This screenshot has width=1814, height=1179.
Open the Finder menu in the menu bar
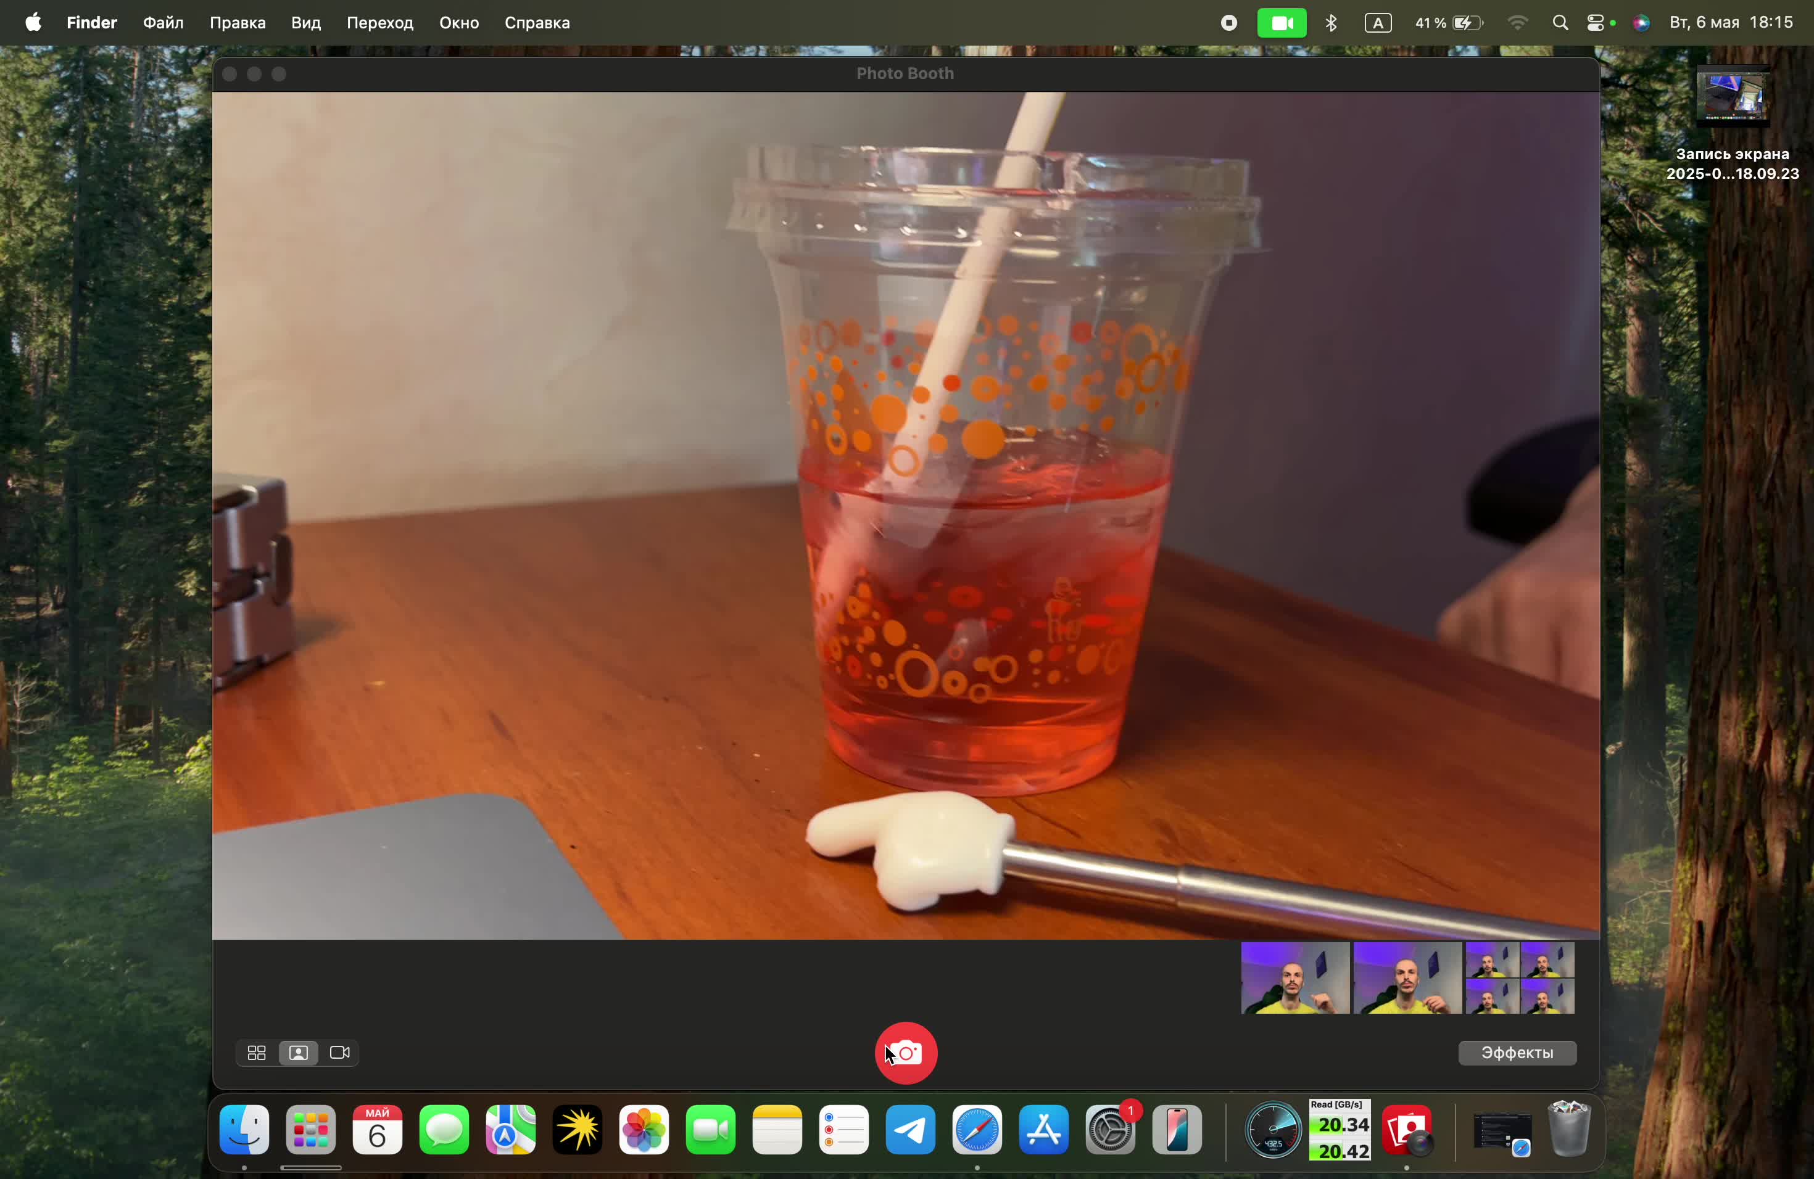tap(91, 23)
